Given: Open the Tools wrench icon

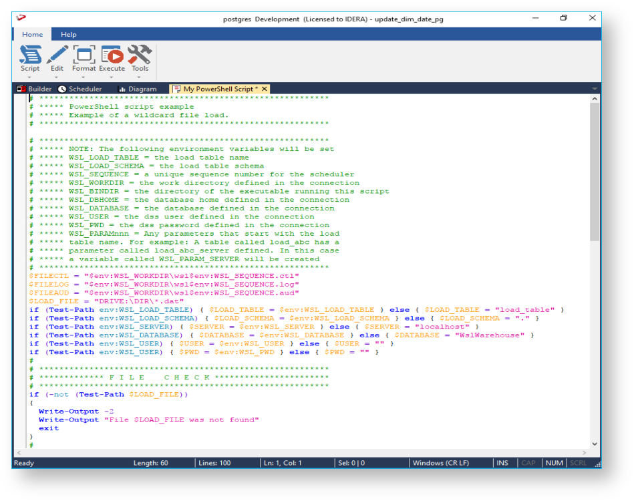Looking at the screenshot, I should click(x=140, y=55).
